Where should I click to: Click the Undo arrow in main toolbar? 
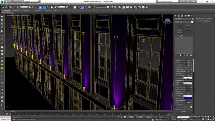pos(3,7)
